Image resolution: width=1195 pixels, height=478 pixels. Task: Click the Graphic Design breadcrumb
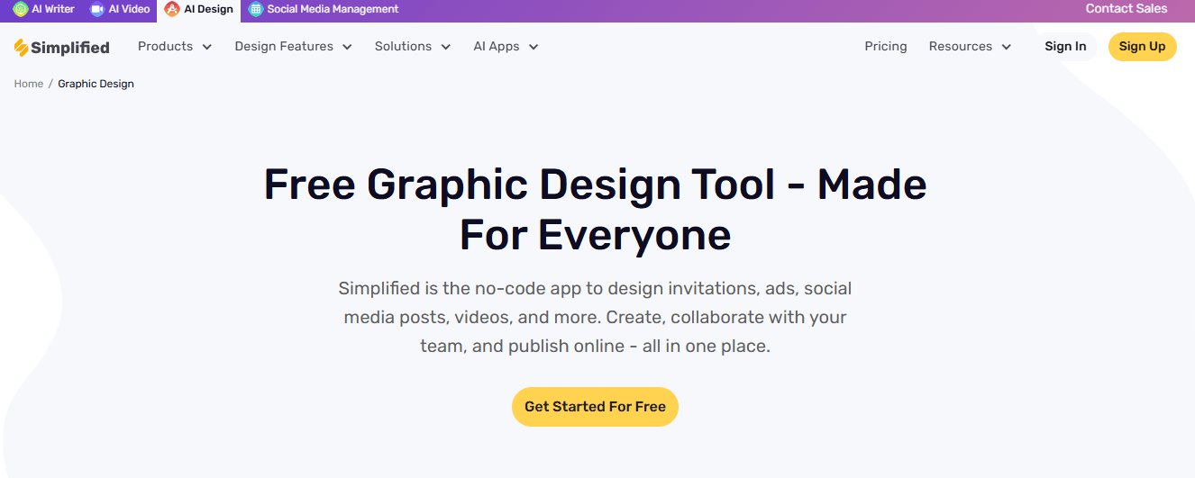click(x=96, y=84)
